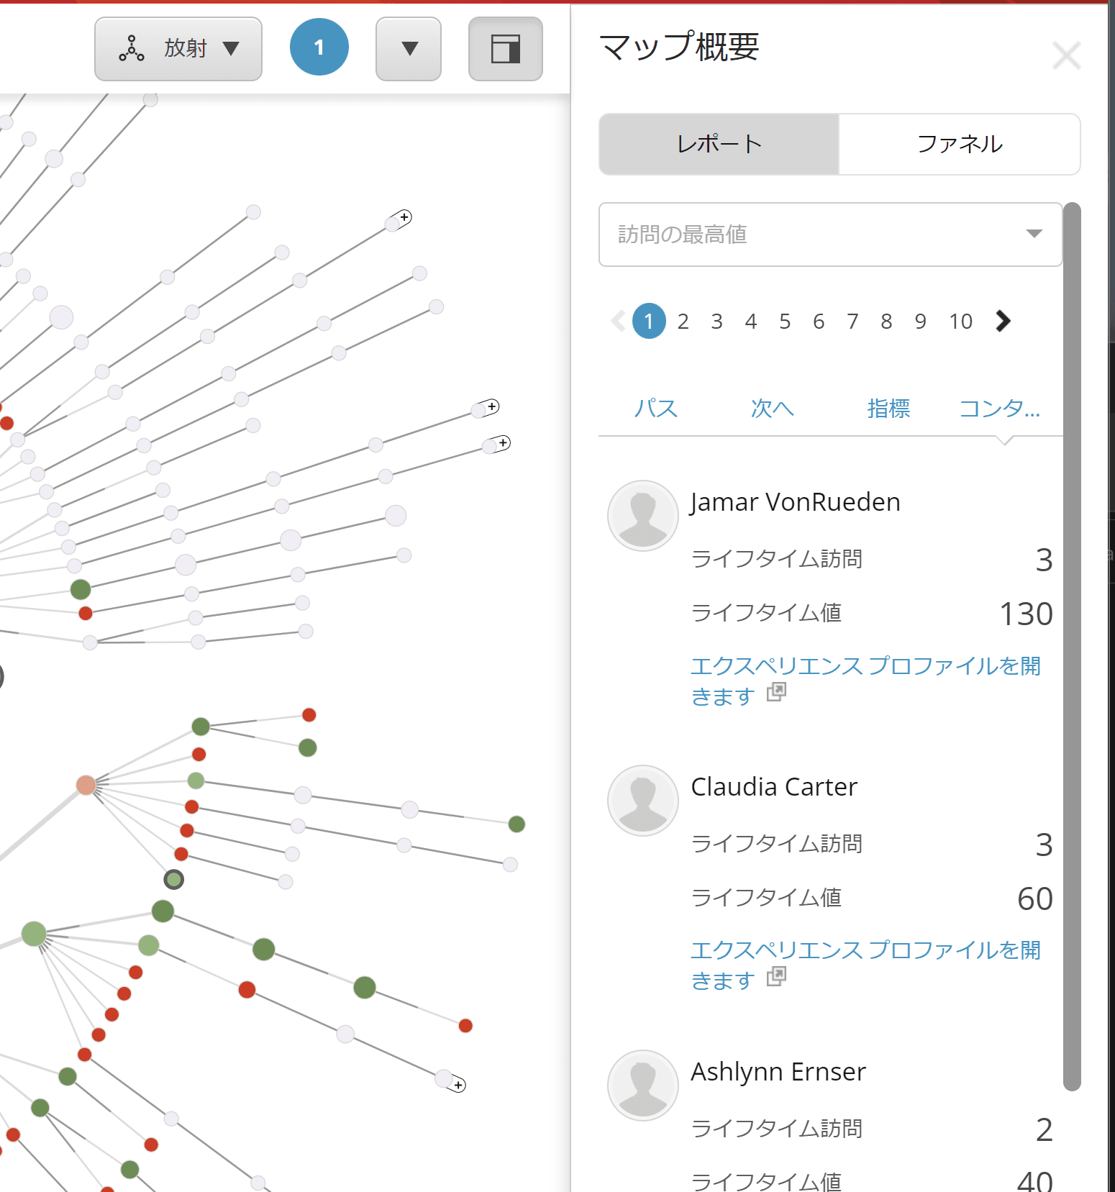Go to page 6
Screen dimensions: 1115x1192
point(818,322)
